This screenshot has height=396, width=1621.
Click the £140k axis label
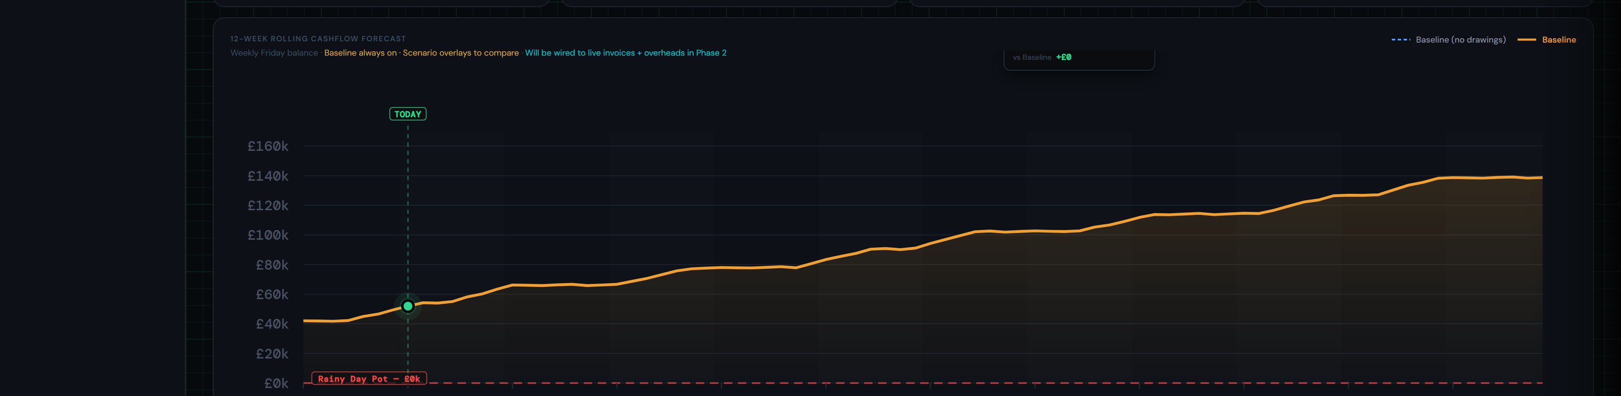click(268, 177)
